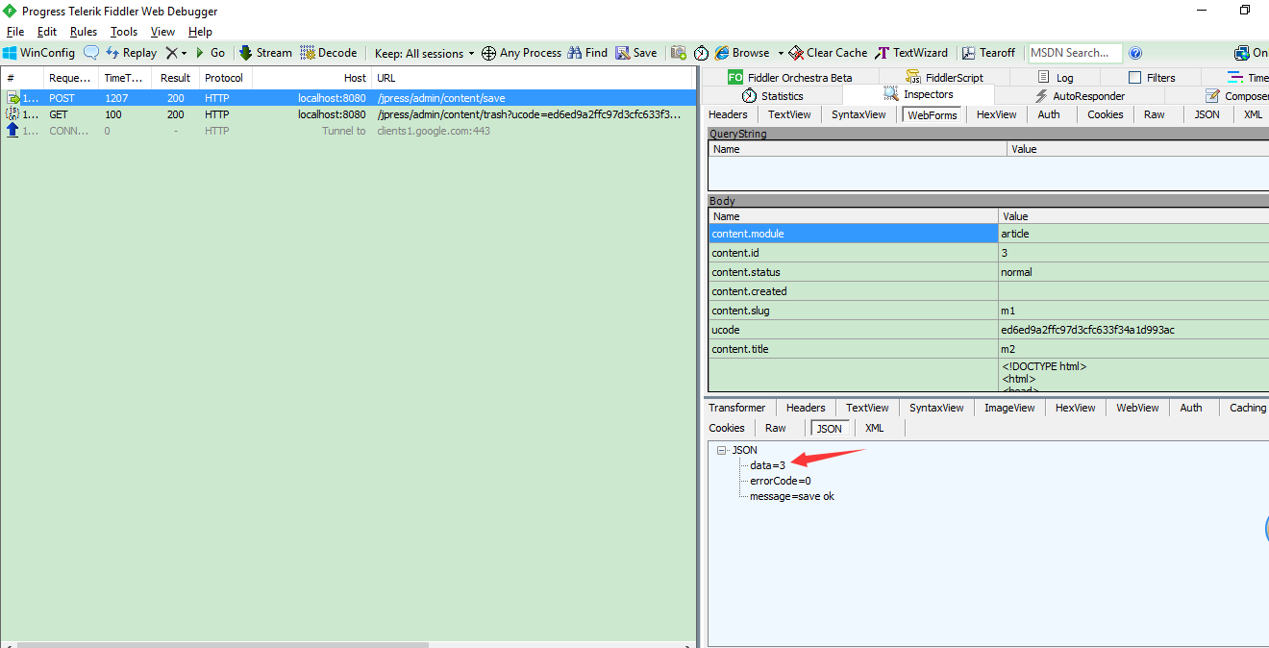Collapse the JSON root tree node
Image resolution: width=1269 pixels, height=648 pixels.
point(721,450)
